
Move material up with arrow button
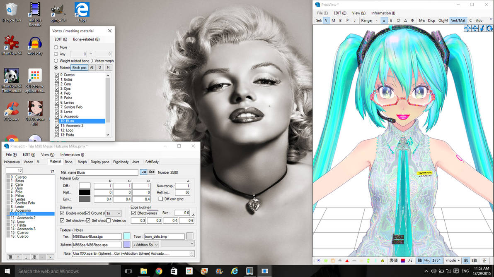click(18, 257)
